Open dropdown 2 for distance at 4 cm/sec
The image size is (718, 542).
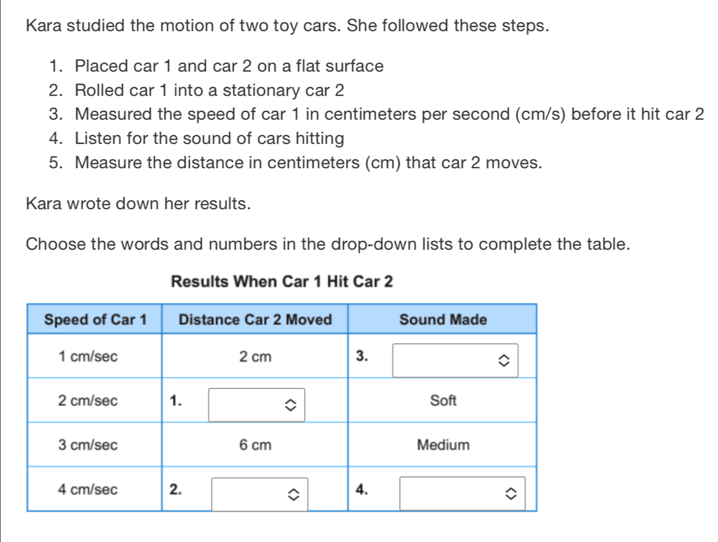tap(259, 494)
